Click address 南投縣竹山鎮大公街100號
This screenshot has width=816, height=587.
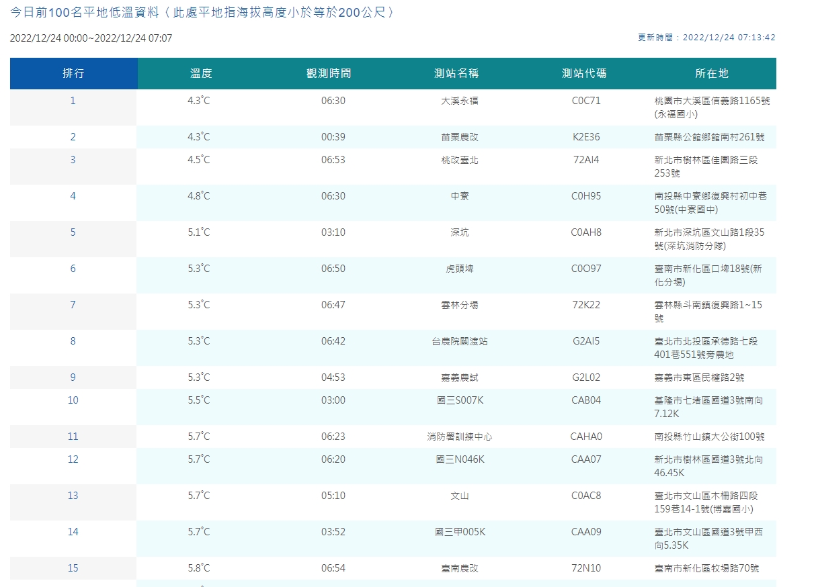click(x=710, y=437)
